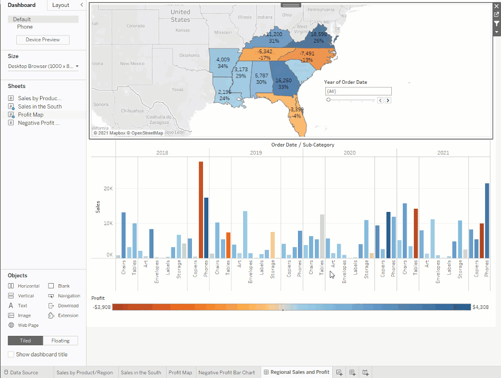Screen dimensions: 501x378
Task: Open More Options arrow on map
Action: point(496,32)
